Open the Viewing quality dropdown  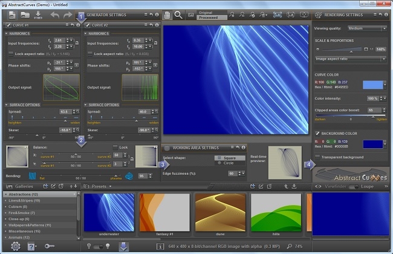pyautogui.click(x=367, y=28)
